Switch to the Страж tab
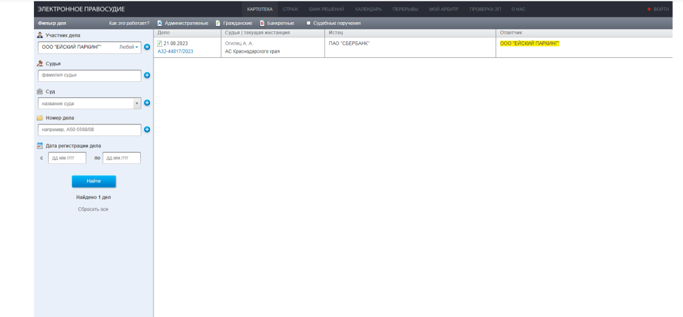 (290, 9)
